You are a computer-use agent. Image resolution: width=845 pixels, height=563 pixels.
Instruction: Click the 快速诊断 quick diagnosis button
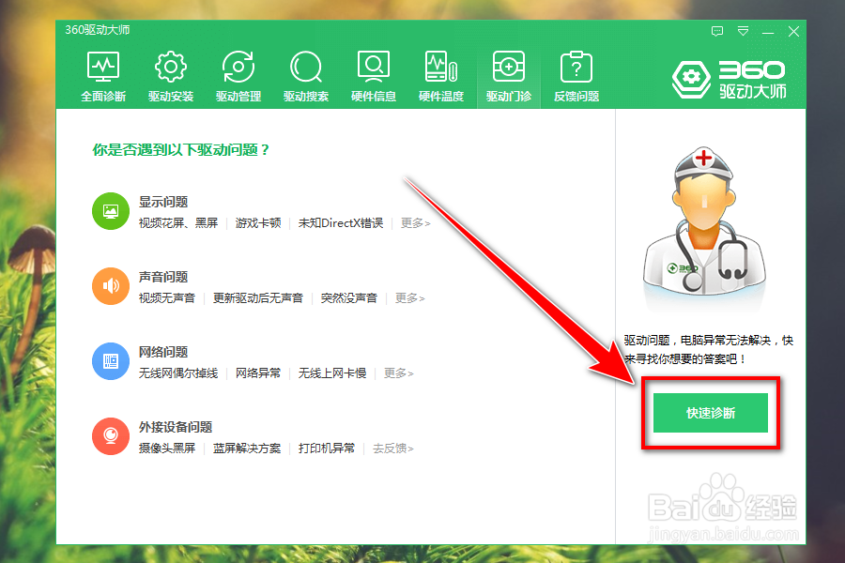tap(711, 413)
